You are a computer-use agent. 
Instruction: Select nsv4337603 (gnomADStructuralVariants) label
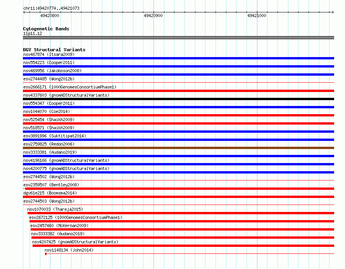[x=66, y=95]
